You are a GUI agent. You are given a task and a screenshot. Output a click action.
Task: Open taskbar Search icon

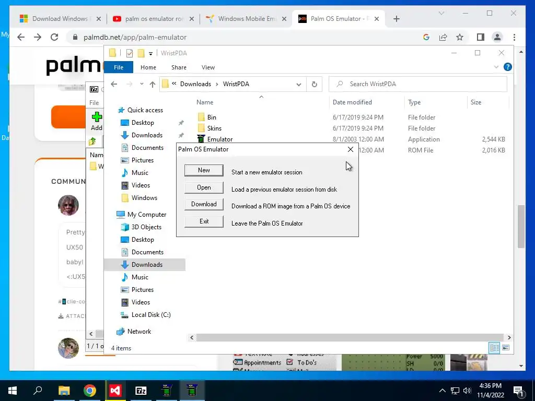(x=38, y=391)
